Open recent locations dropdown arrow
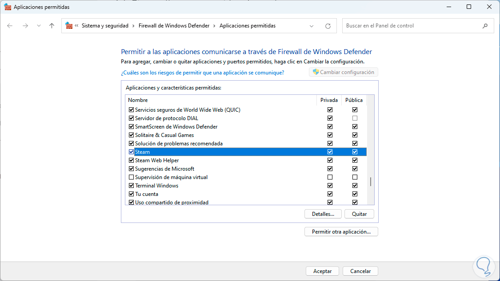The width and height of the screenshot is (500, 281). [39, 26]
